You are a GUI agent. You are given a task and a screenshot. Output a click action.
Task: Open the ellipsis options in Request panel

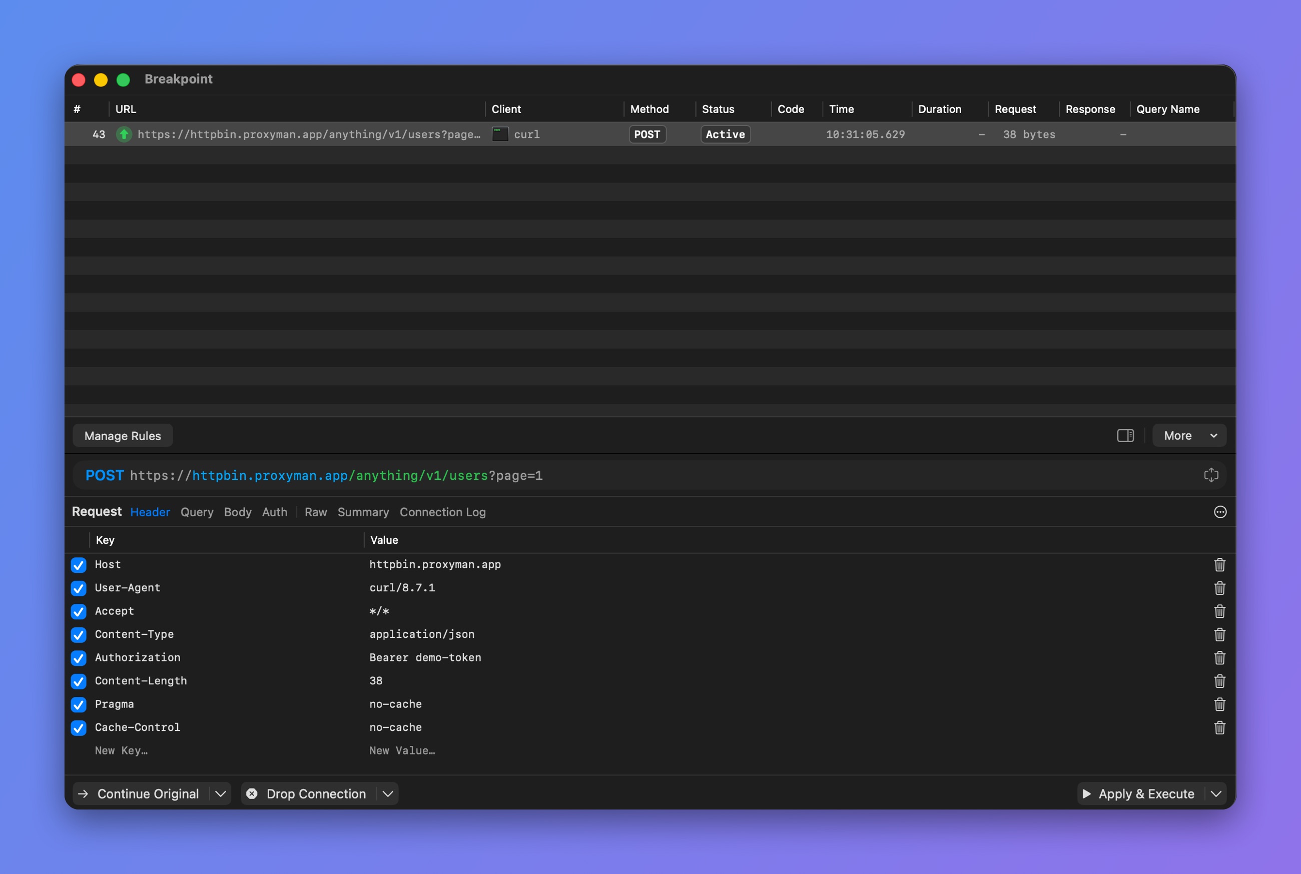1220,512
